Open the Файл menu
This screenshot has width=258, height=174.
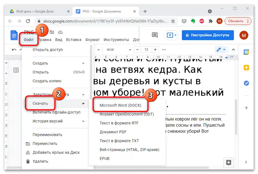pos(29,40)
